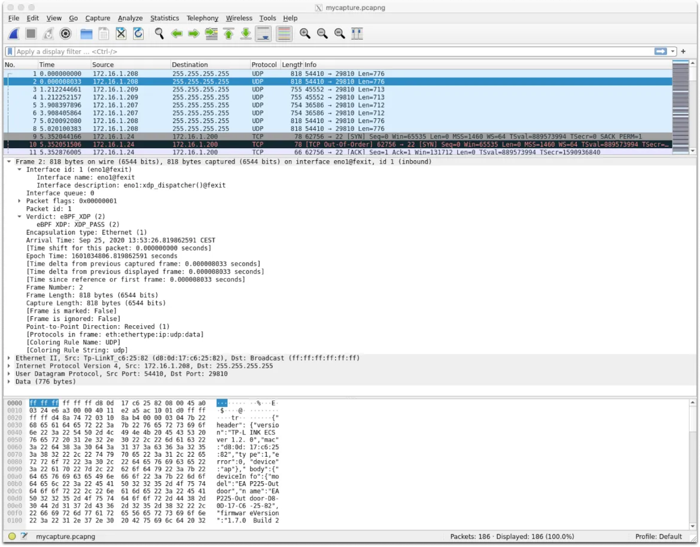Go to the first packet icon
700x547 pixels.
click(x=229, y=34)
